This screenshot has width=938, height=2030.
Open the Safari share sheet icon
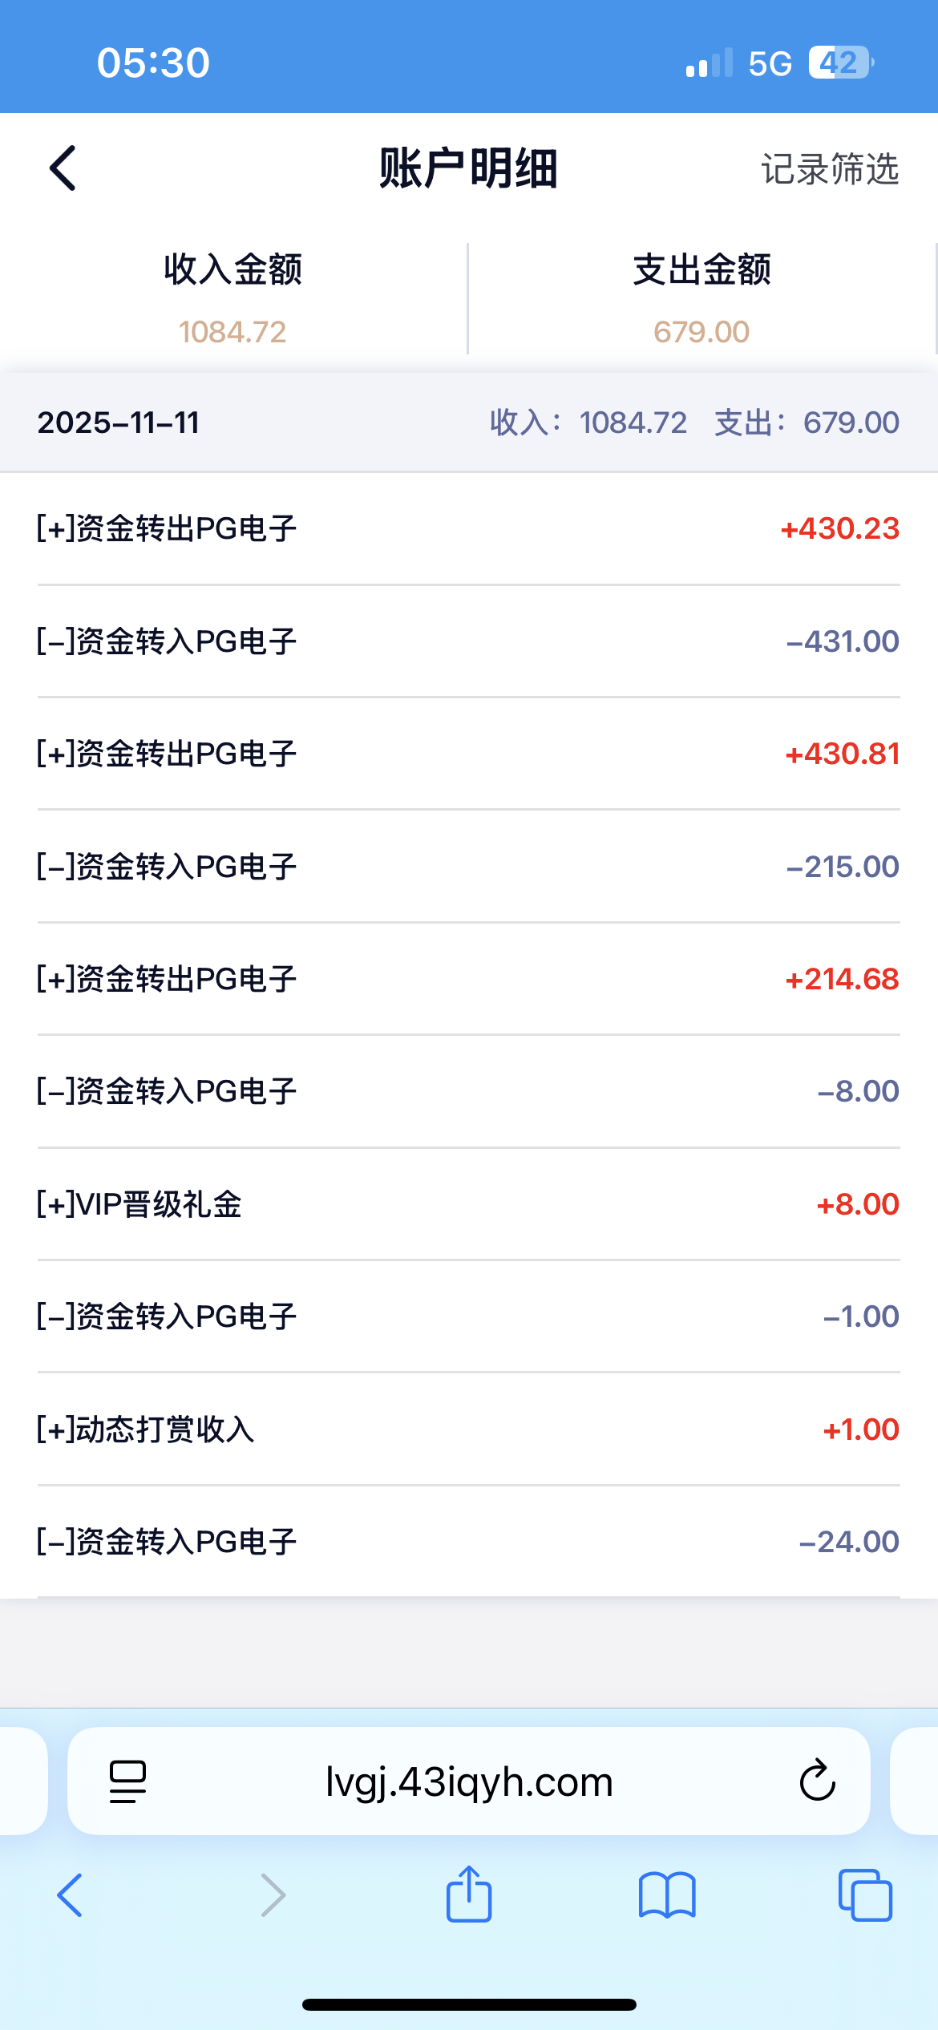pos(469,1894)
